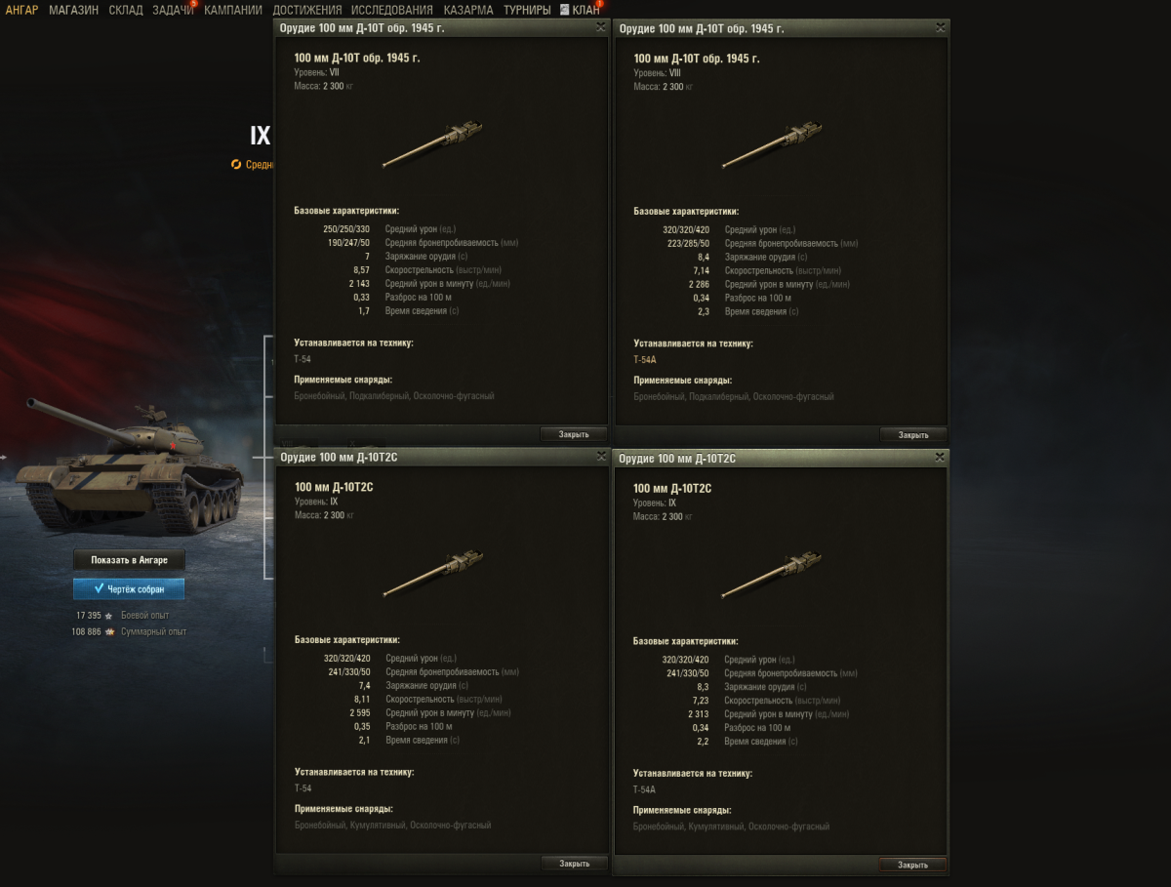Go to the СКЛАД section
Image resolution: width=1171 pixels, height=887 pixels.
pos(124,10)
